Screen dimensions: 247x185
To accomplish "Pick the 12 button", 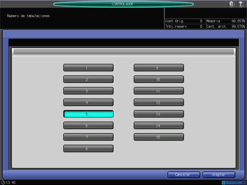I will point(159,103).
